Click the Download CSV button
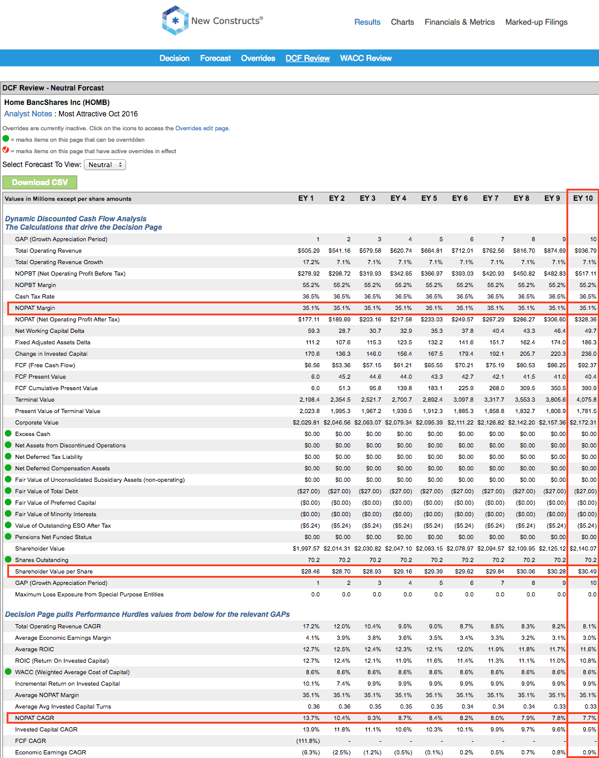 point(40,182)
